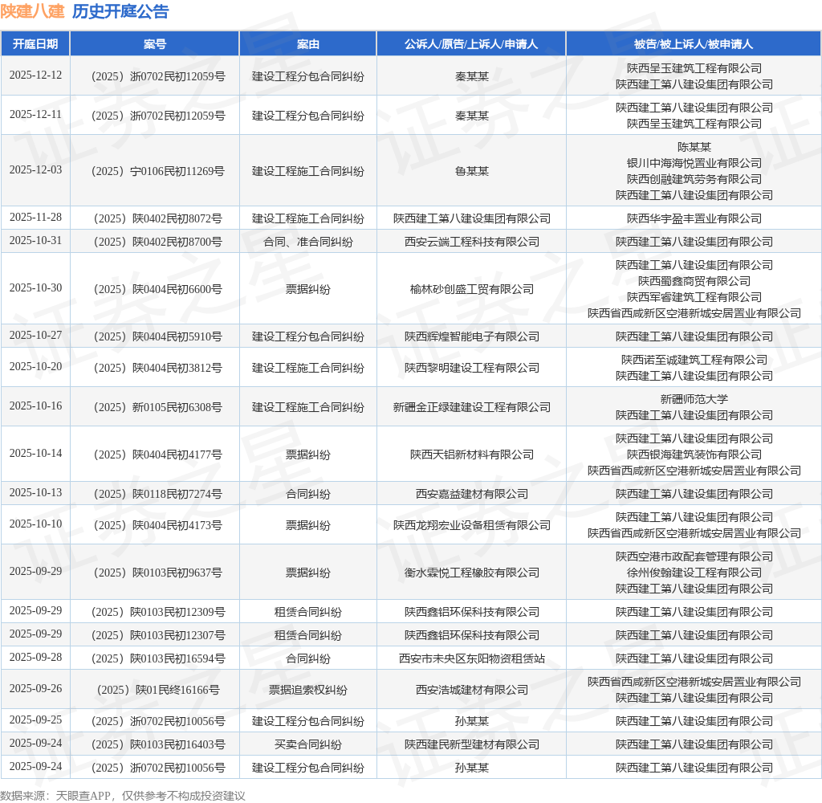The width and height of the screenshot is (822, 803).
Task: Click the last date cell 2025-09-24
Action: [x=35, y=768]
